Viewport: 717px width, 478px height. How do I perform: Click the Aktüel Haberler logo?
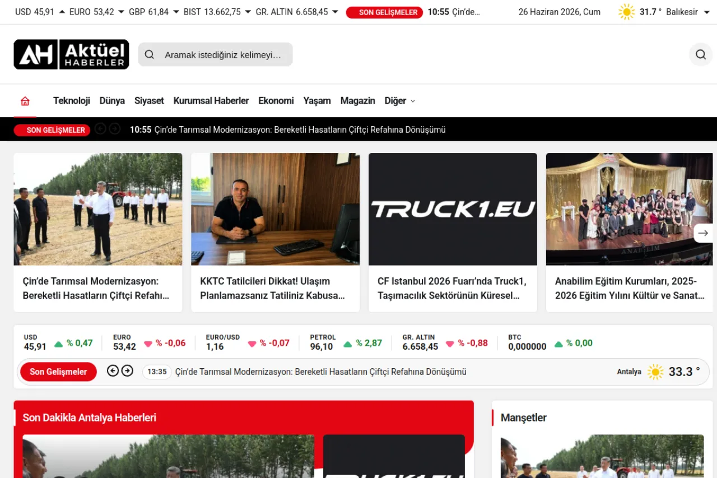(x=71, y=54)
